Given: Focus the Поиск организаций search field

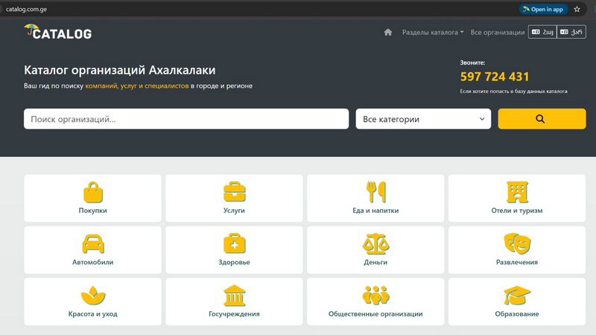Looking at the screenshot, I should 186,119.
